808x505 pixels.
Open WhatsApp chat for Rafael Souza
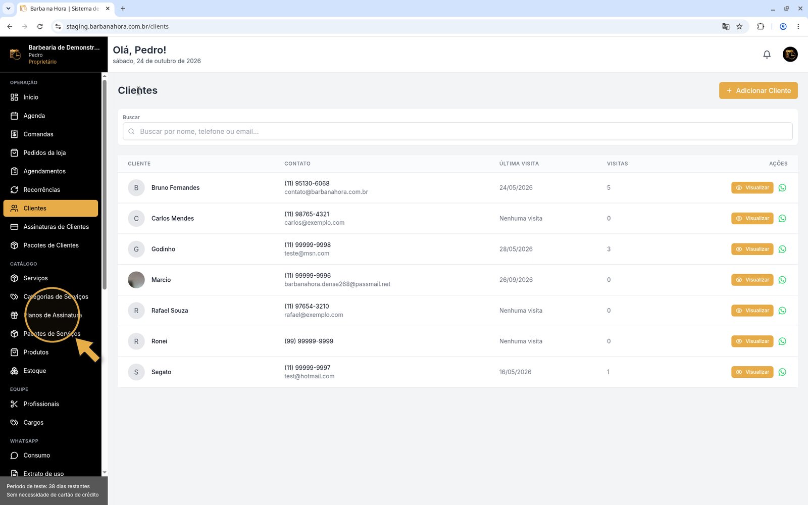782,311
